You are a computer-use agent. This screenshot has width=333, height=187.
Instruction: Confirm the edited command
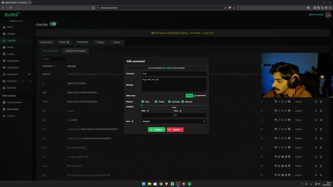(156, 130)
